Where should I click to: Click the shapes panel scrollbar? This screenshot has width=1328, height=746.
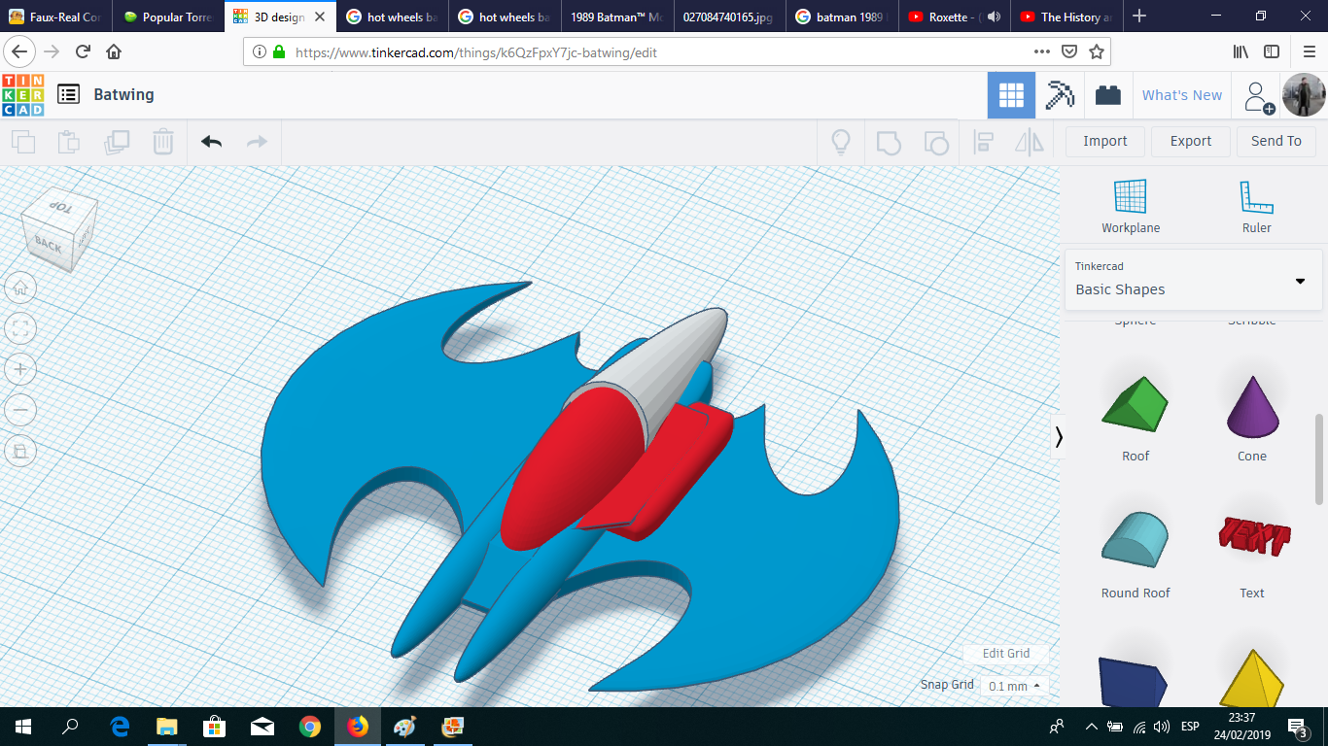[x=1319, y=458]
